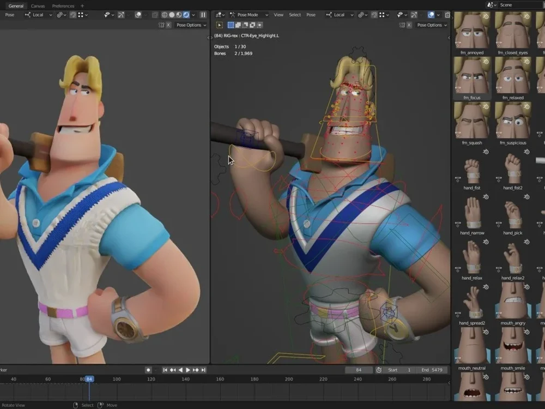Click the End frame field showing 5479
This screenshot has width=545, height=409.
pyautogui.click(x=431, y=370)
